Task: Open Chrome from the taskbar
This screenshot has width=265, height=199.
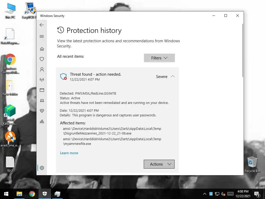Action: coord(32,194)
